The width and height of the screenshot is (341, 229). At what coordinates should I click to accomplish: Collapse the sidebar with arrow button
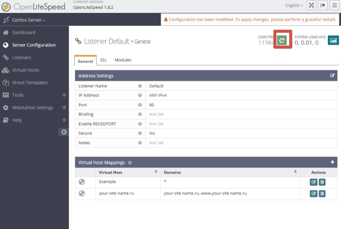click(64, 132)
